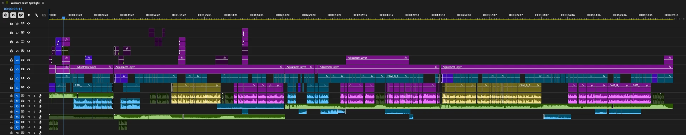Hide track V2 output eye
This screenshot has width=686, height=135.
coord(29,78)
